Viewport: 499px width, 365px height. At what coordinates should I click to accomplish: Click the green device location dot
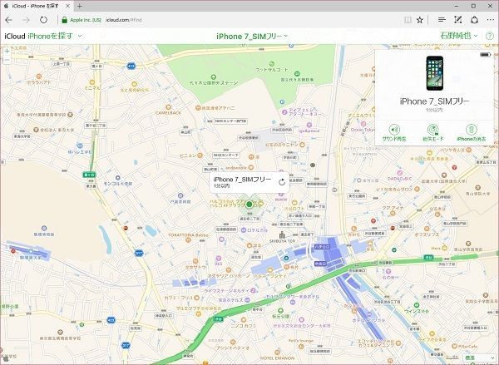(x=249, y=204)
